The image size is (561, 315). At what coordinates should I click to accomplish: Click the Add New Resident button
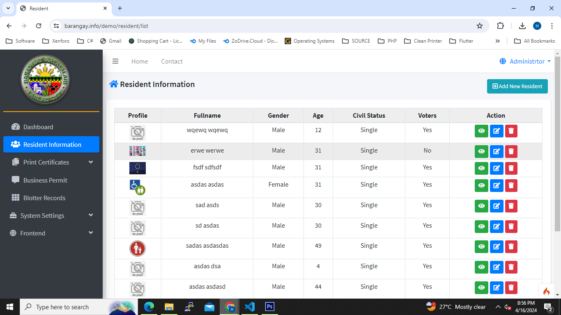(x=517, y=86)
